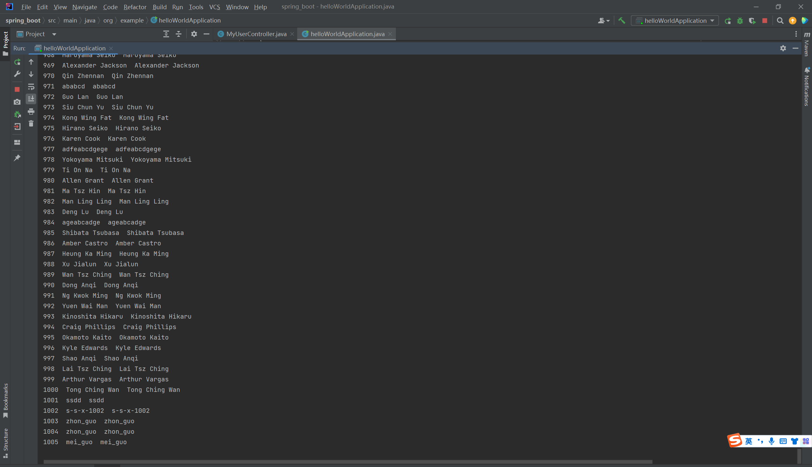The width and height of the screenshot is (812, 467).
Task: Expand the Project view dropdown arrow
Action: pos(54,34)
